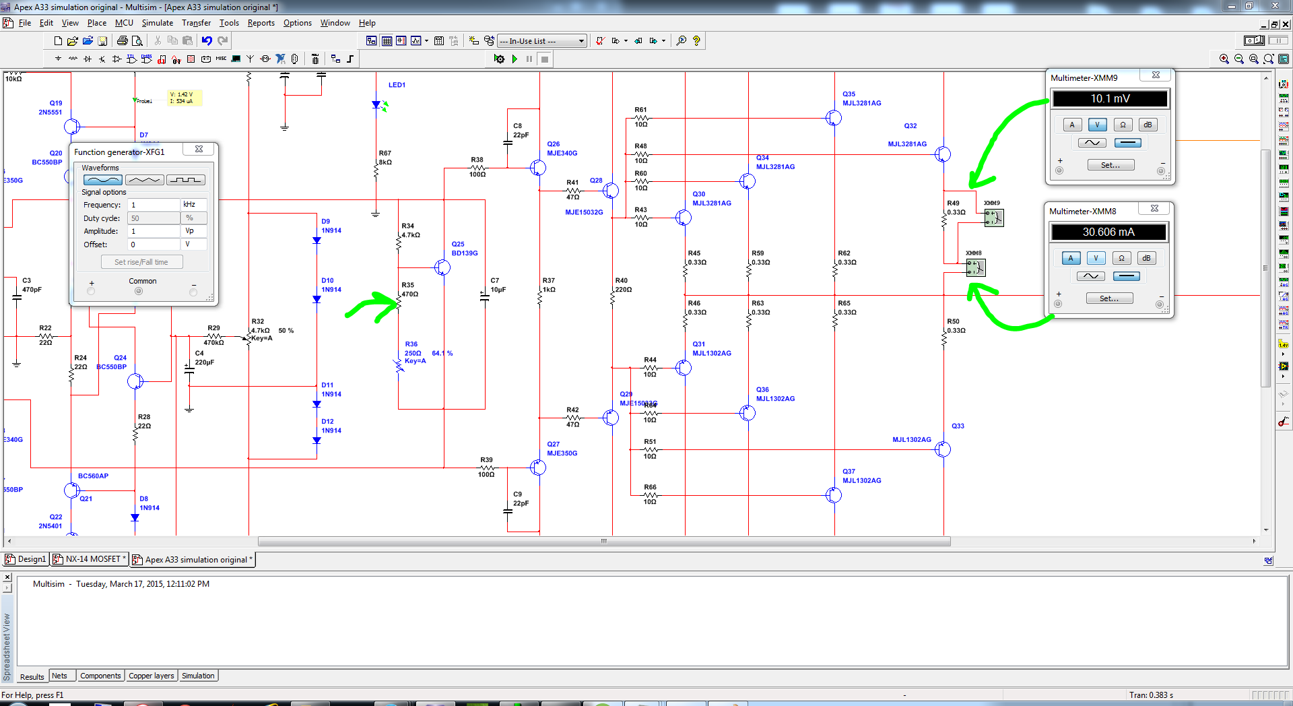Close the Function generator-XFG1 window
The height and width of the screenshot is (706, 1293).
(199, 149)
